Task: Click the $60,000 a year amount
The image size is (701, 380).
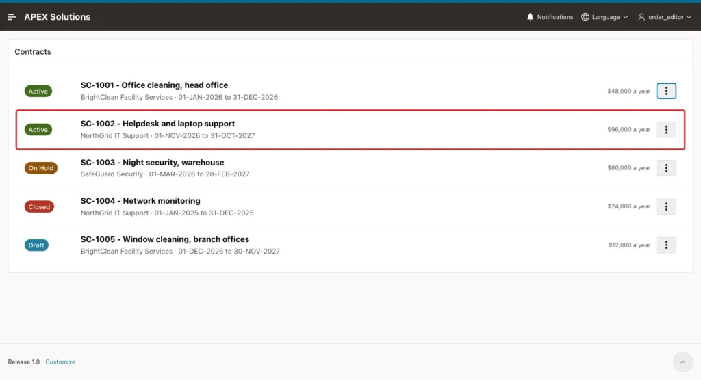Action: 628,168
